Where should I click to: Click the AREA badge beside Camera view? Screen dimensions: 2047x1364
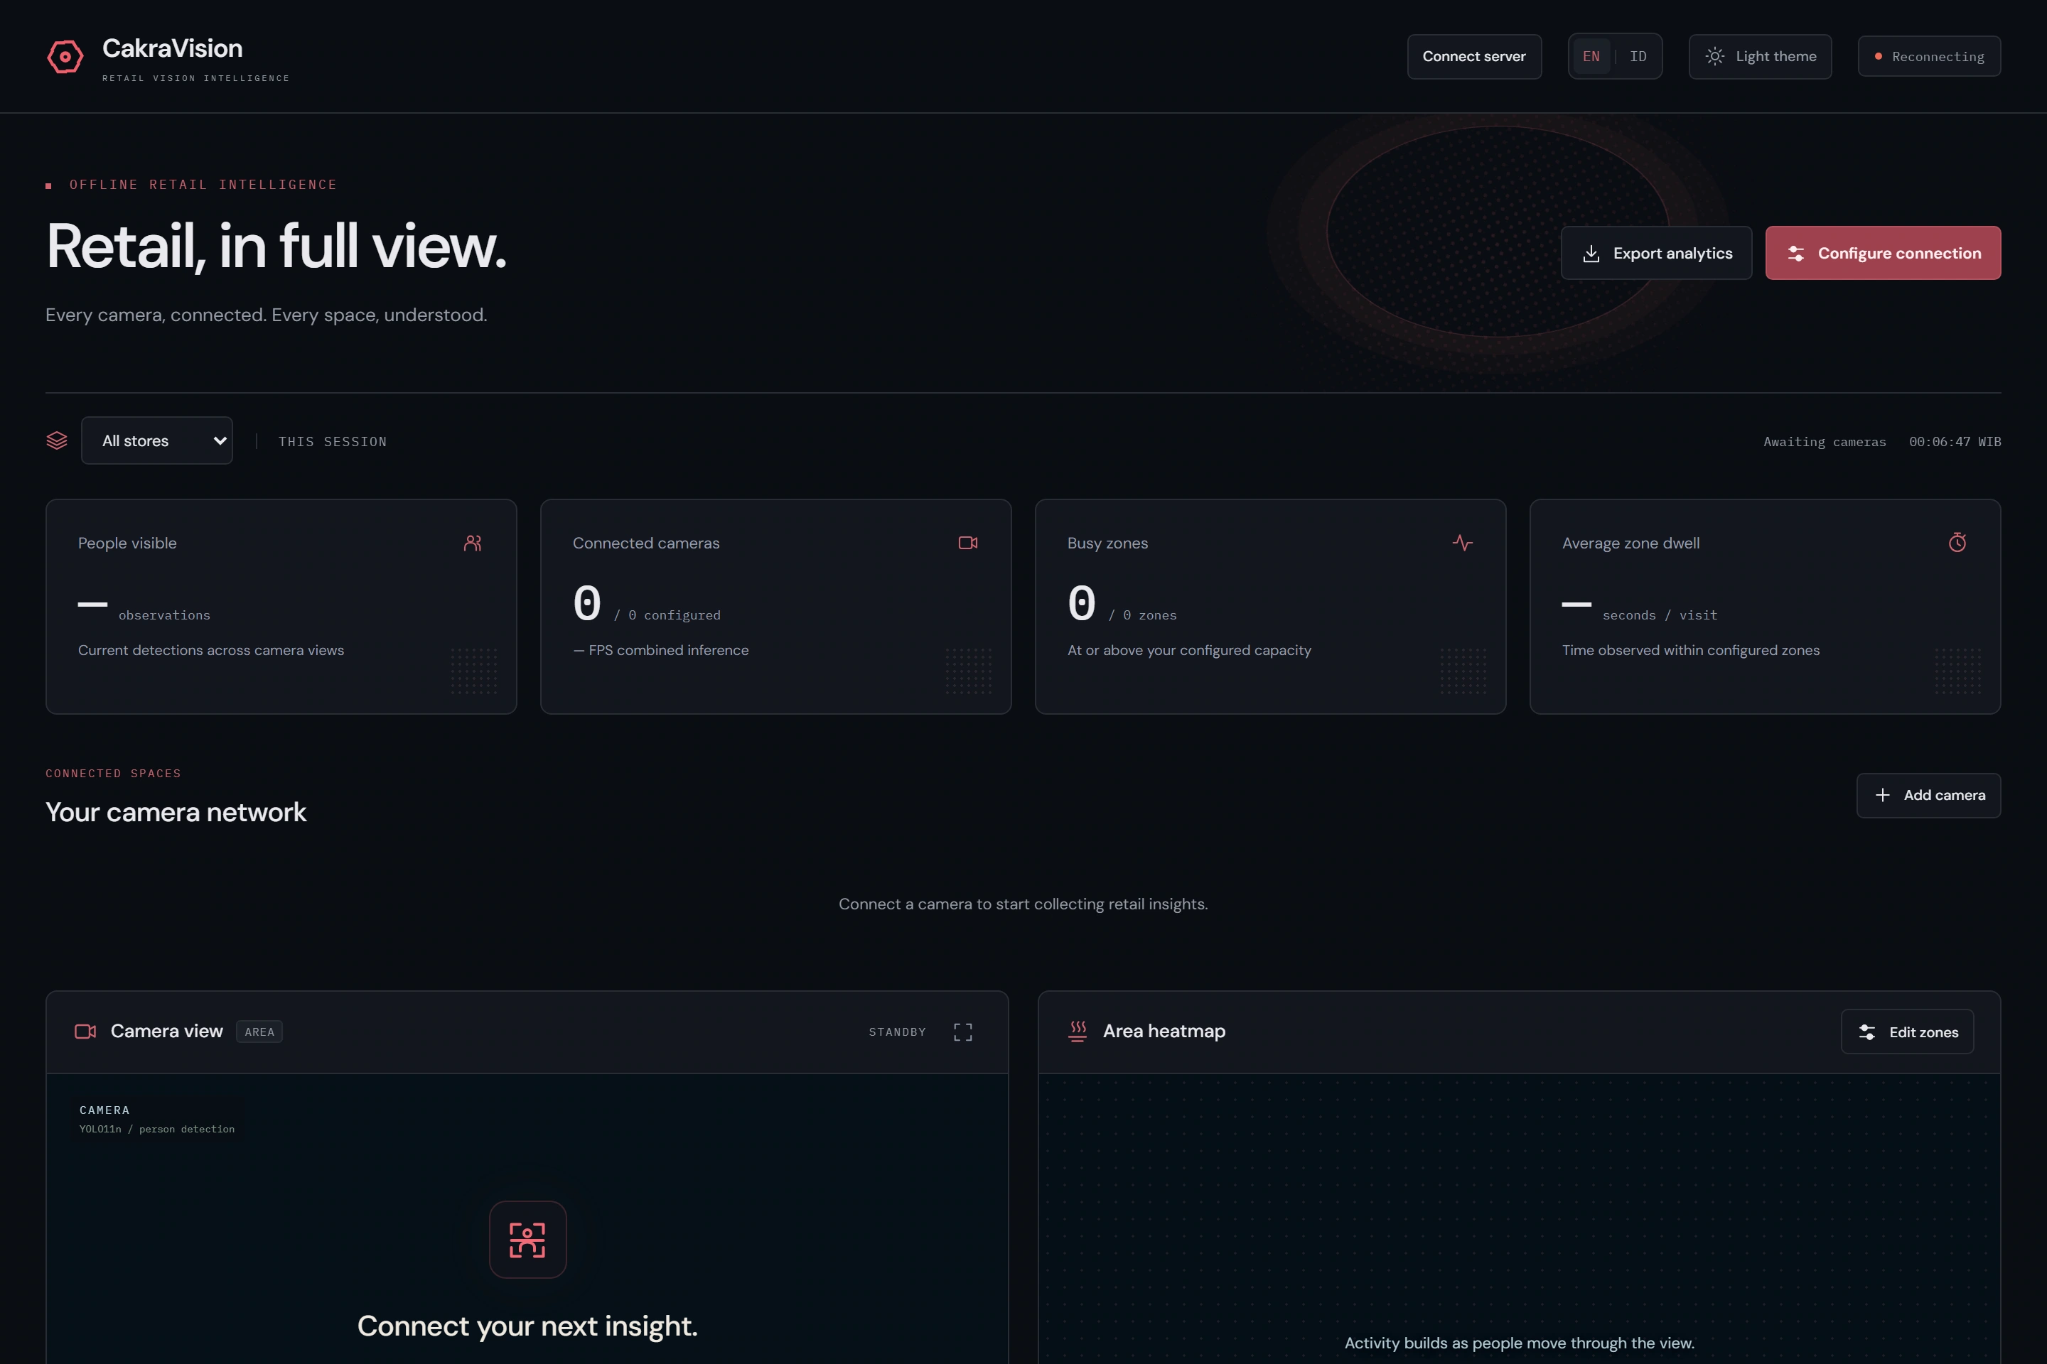click(x=259, y=1032)
